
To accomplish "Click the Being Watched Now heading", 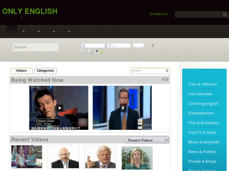I will click(x=37, y=80).
